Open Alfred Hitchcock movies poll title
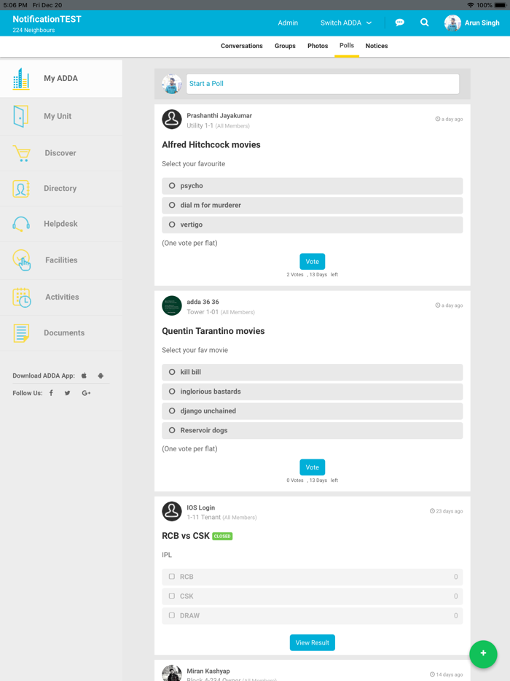The height and width of the screenshot is (681, 510). 211,145
